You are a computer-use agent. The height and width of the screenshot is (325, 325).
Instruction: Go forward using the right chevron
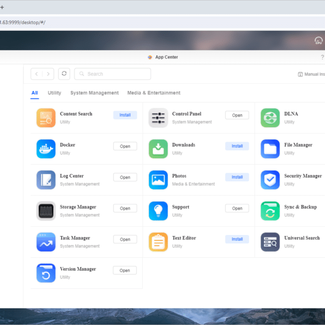click(48, 74)
